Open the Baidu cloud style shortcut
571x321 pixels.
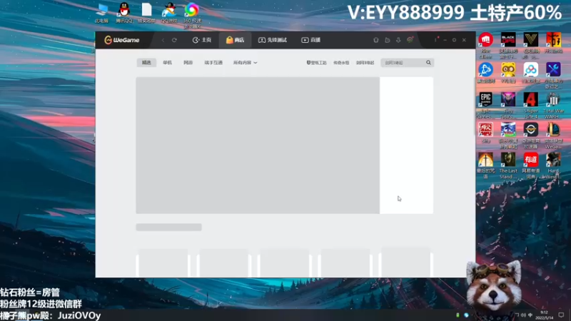click(530, 73)
